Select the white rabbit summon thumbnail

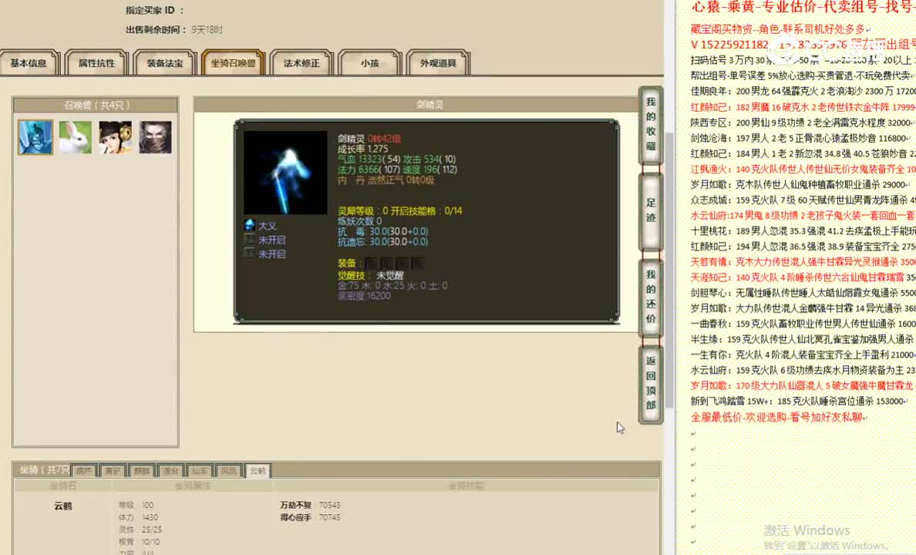tap(76, 137)
